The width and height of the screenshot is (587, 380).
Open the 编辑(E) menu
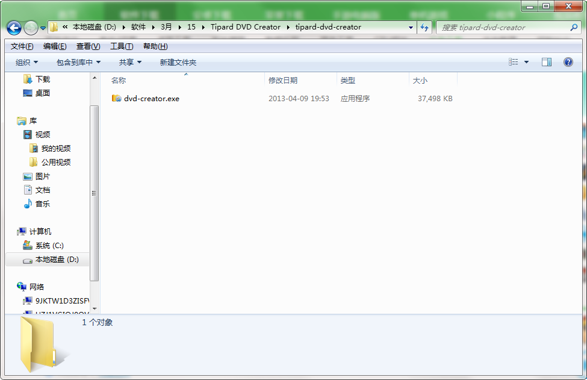[x=55, y=46]
